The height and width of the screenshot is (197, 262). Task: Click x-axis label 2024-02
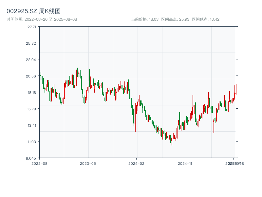(x=136, y=164)
